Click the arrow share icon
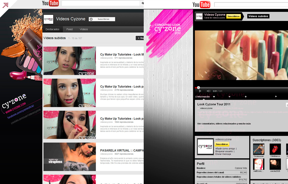The image size is (288, 184). (x=229, y=97)
